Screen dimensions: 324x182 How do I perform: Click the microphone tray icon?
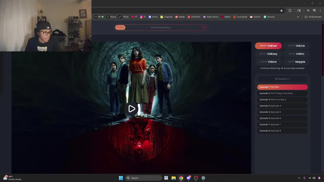coord(304,178)
